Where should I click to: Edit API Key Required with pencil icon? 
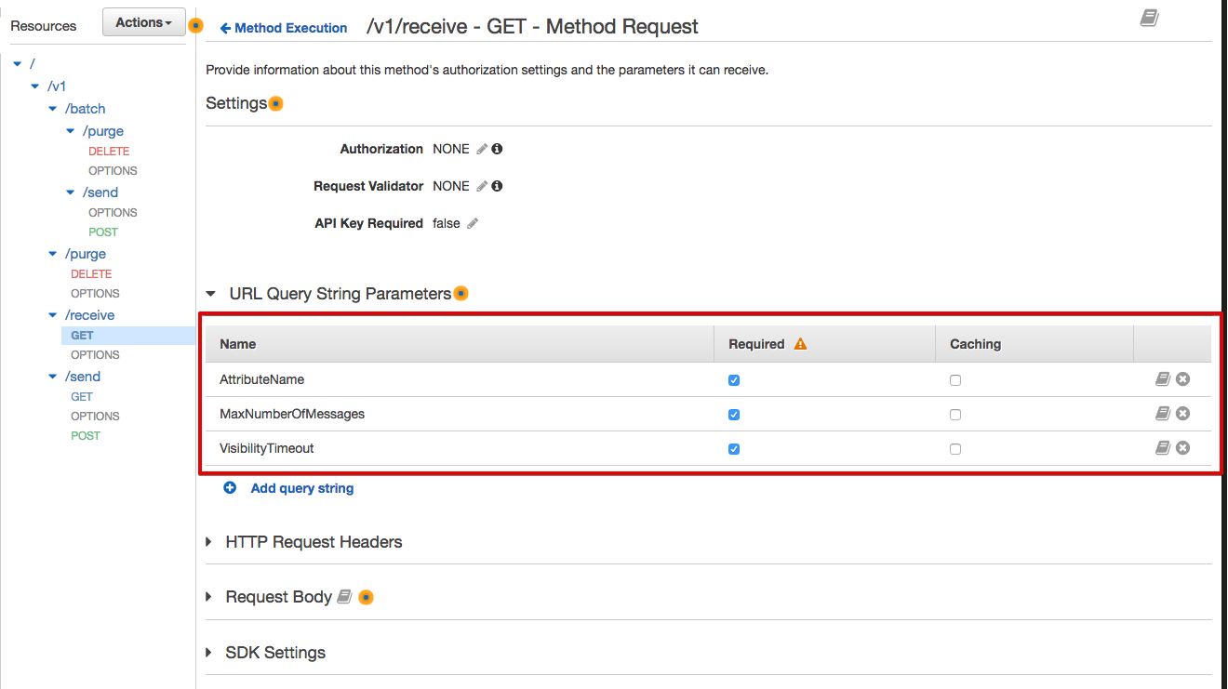473,223
